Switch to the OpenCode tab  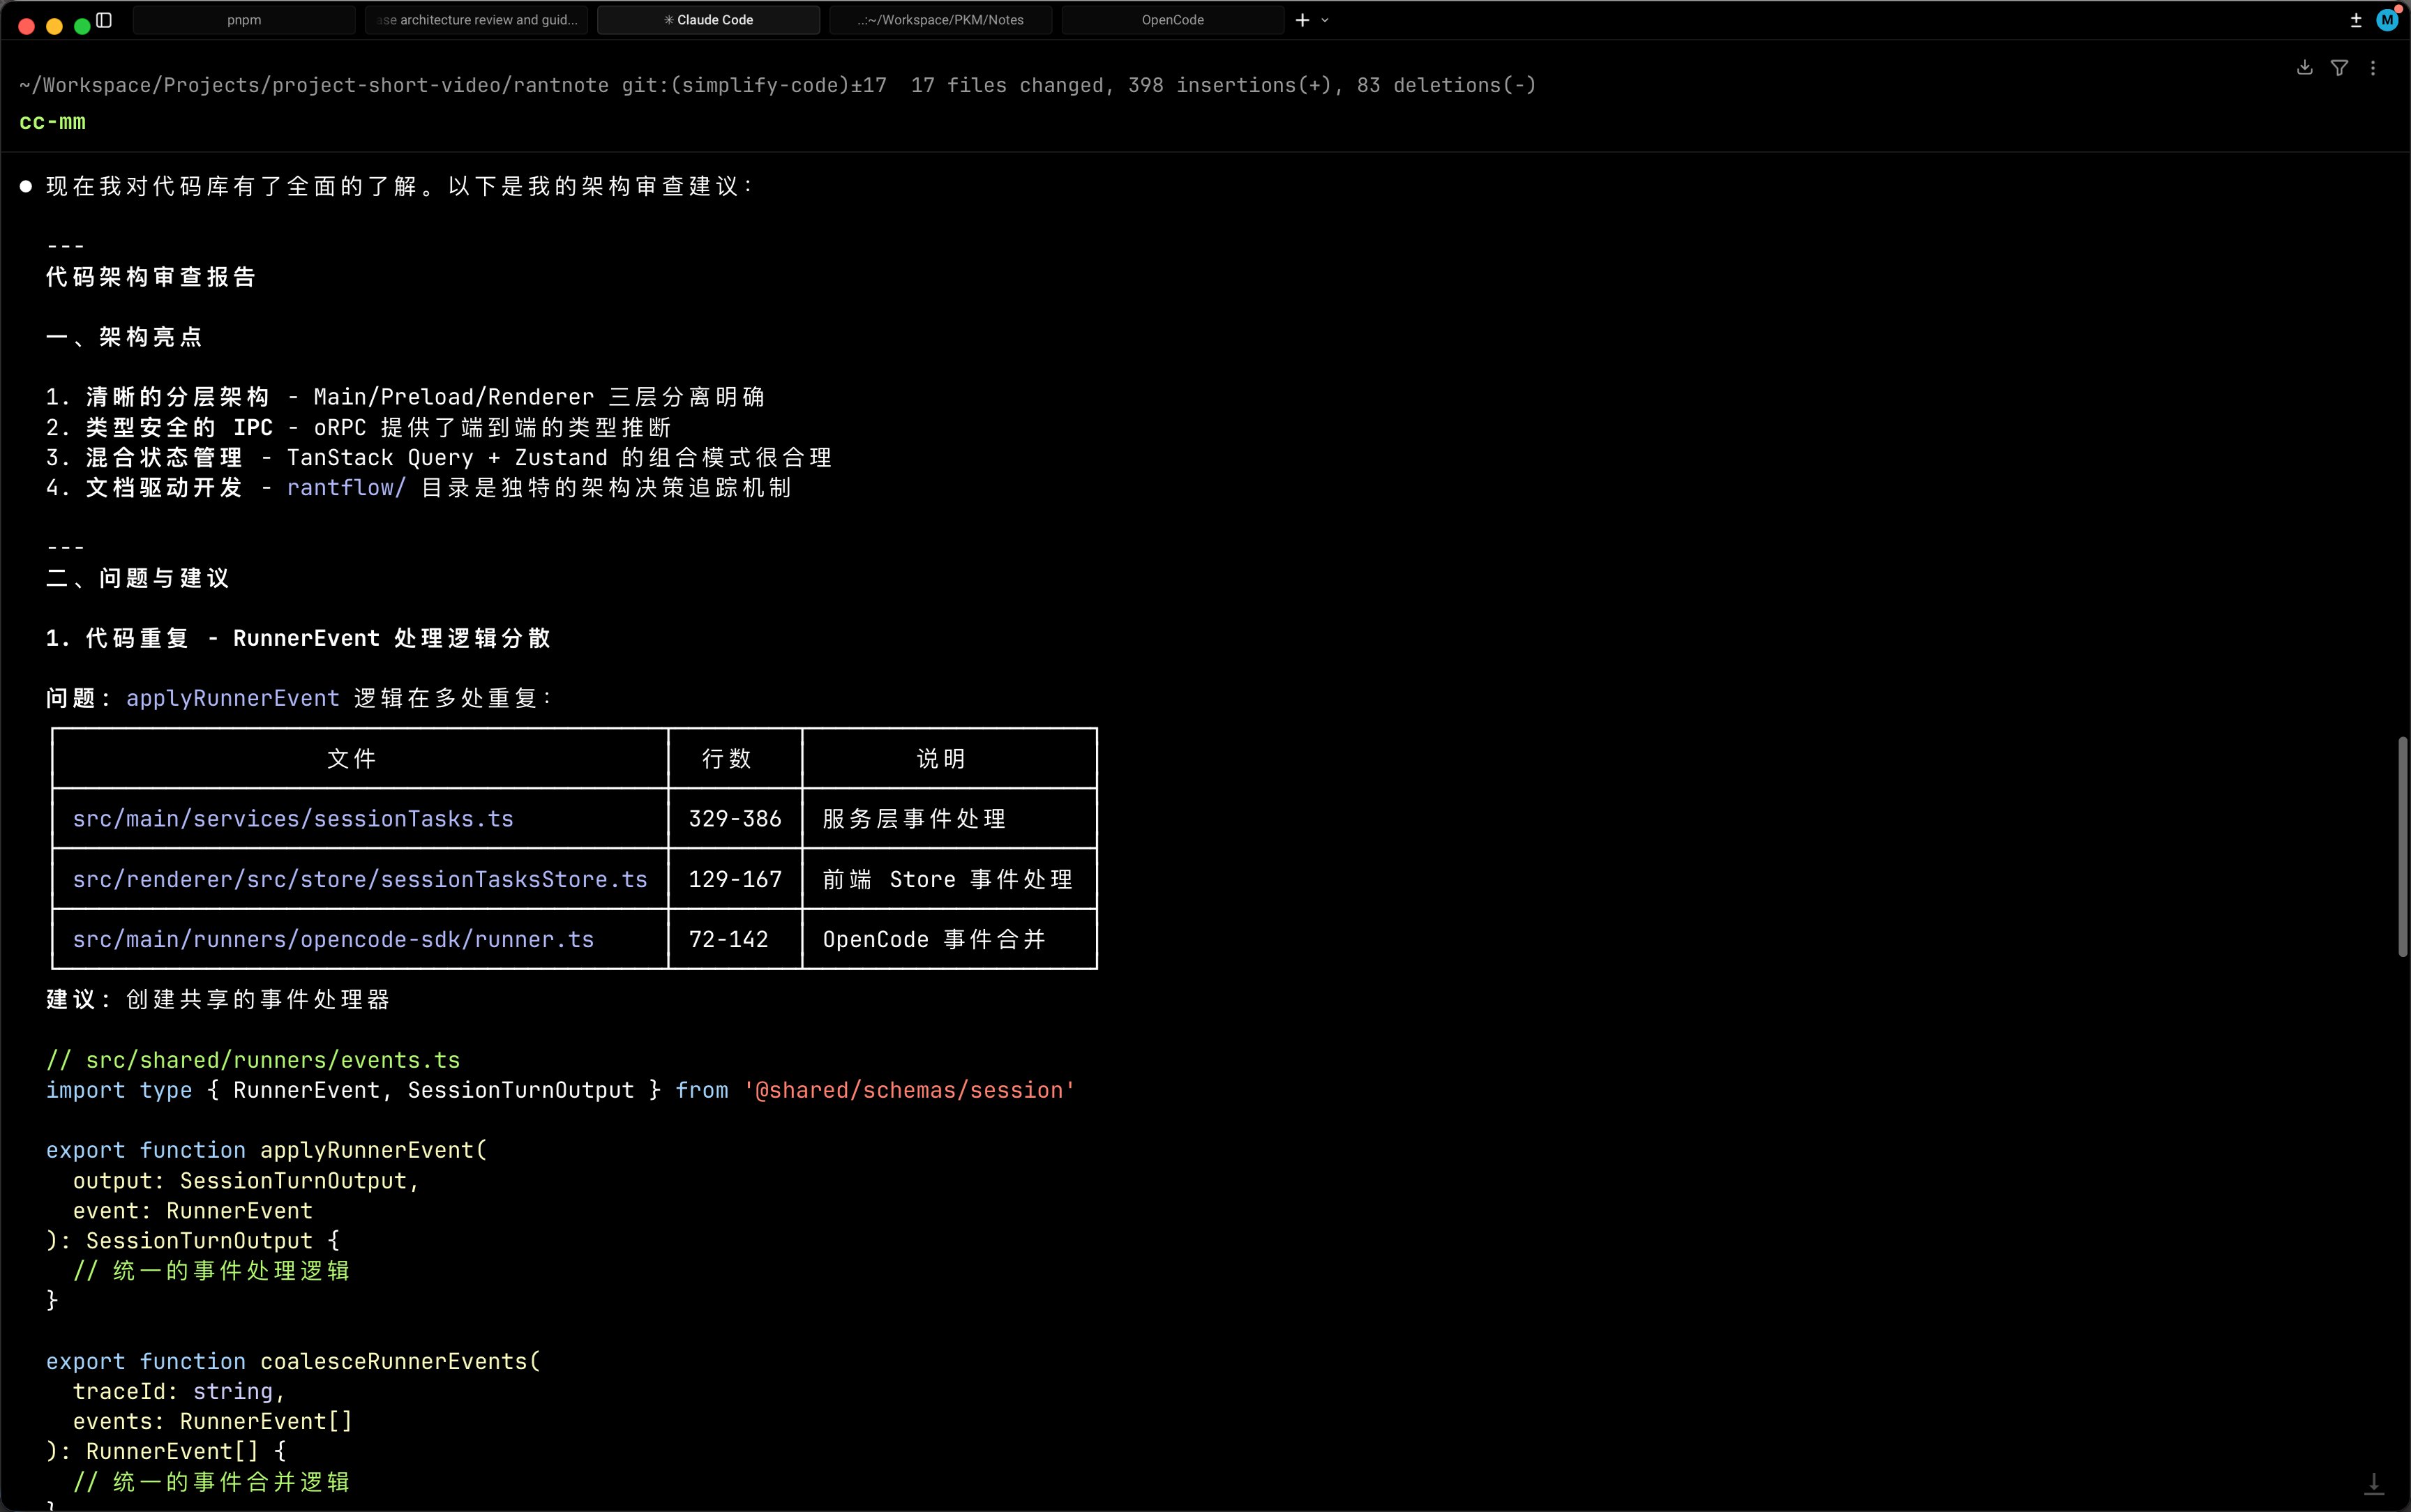[x=1172, y=20]
